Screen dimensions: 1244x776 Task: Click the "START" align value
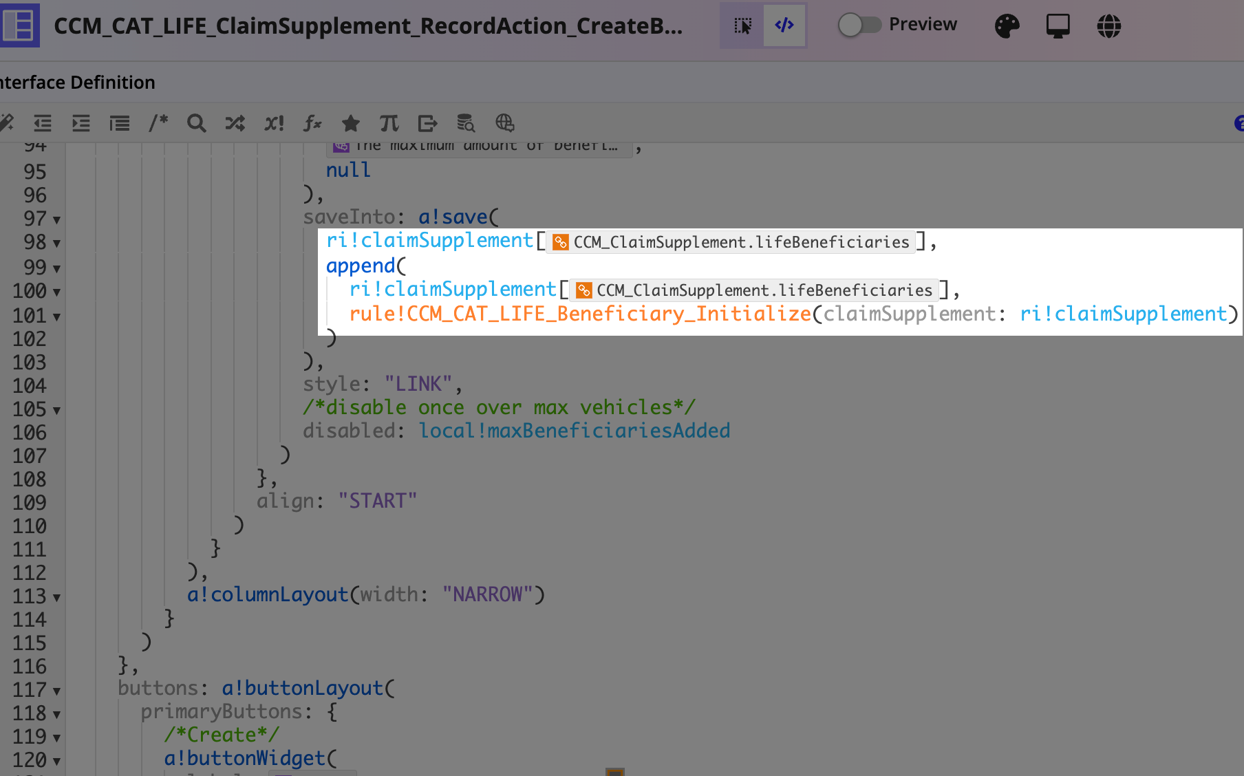pos(377,501)
